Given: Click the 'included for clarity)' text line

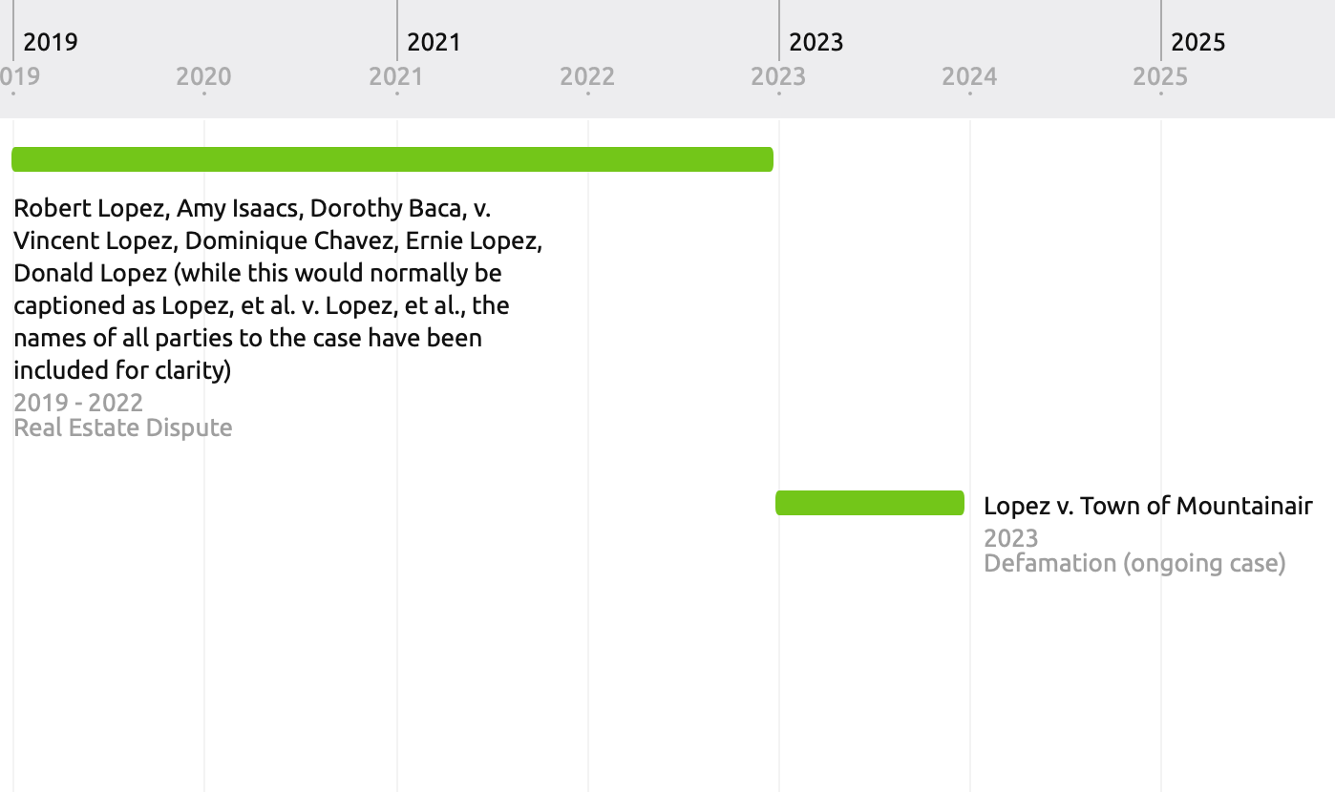Looking at the screenshot, I should 122,370.
